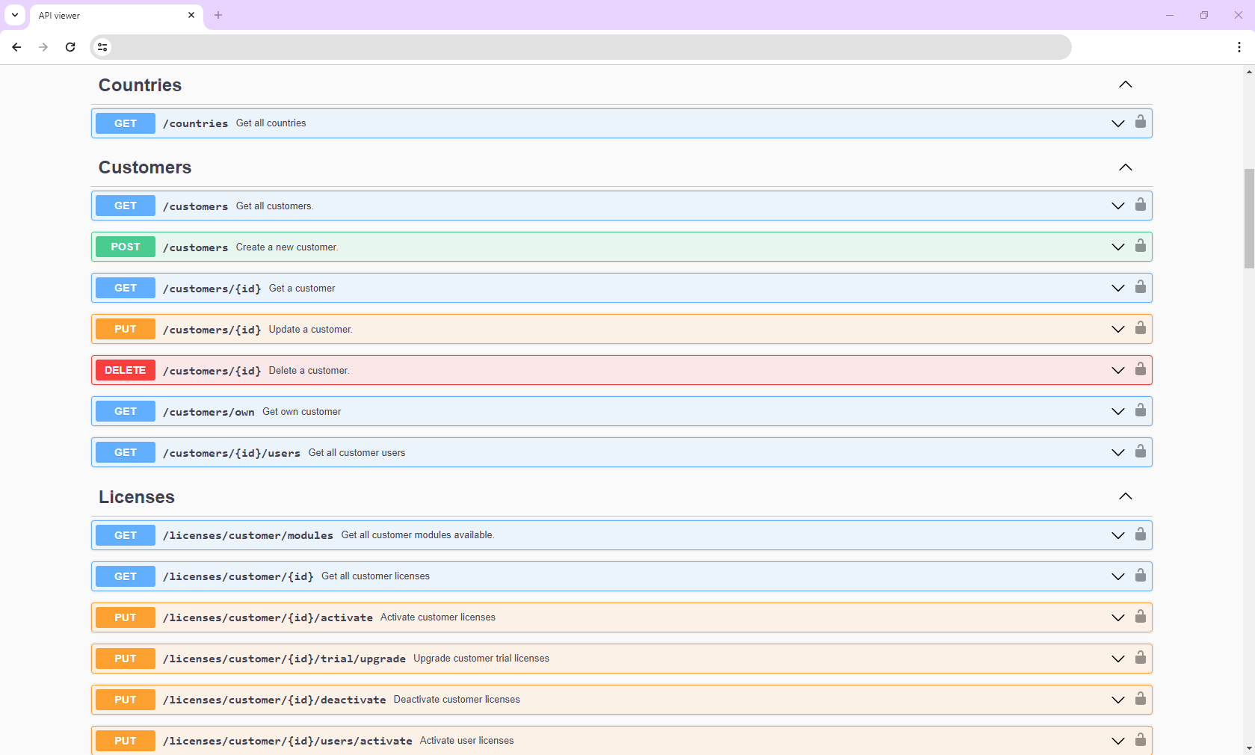Expand the PUT /customers/{id} update endpoint
The width and height of the screenshot is (1255, 755).
pos(1117,330)
